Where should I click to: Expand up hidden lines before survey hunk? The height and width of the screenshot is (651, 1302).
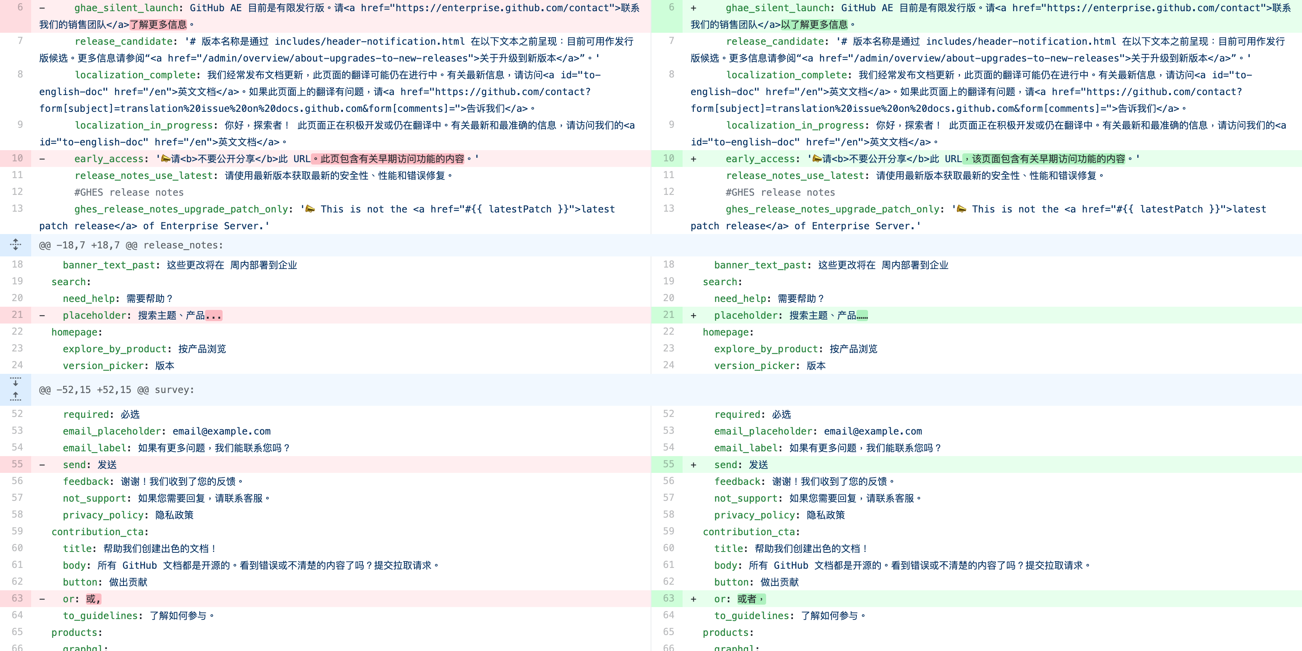pos(16,397)
